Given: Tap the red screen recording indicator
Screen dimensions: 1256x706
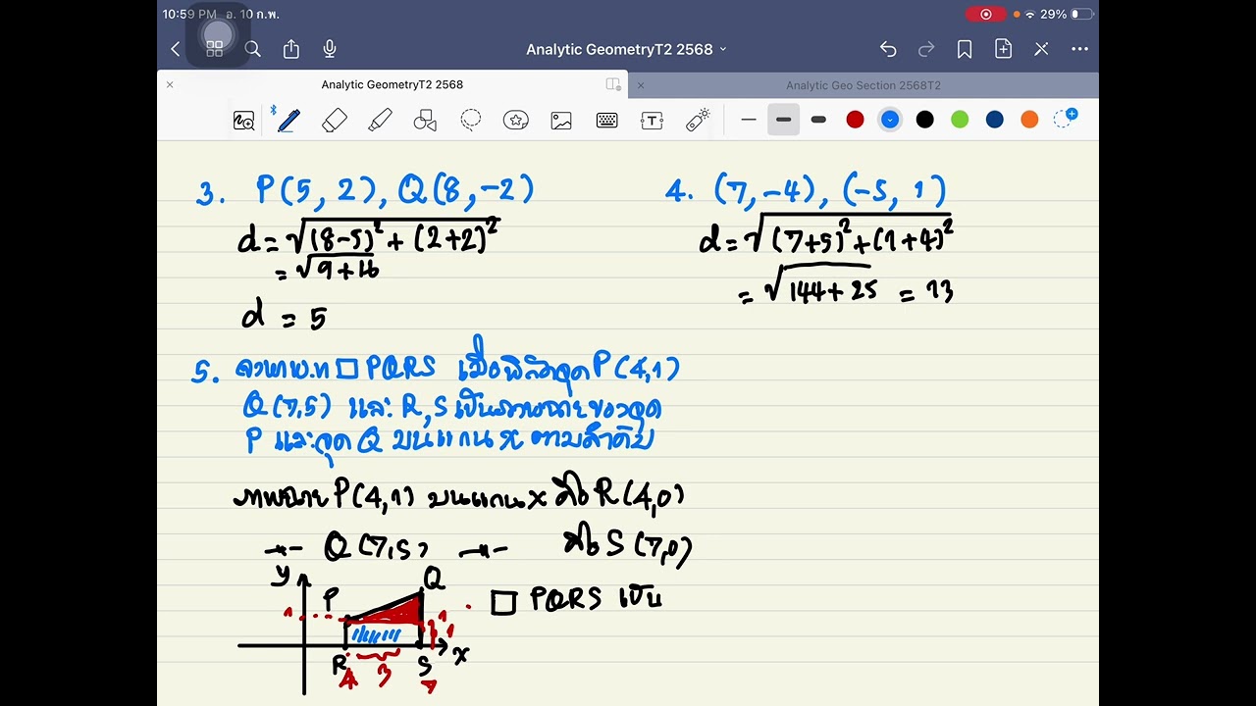Looking at the screenshot, I should point(985,14).
